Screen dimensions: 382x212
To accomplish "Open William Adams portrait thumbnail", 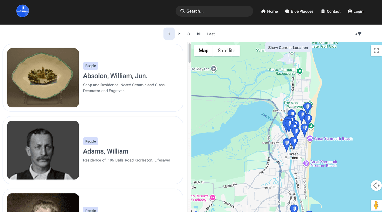I will tap(43, 150).
